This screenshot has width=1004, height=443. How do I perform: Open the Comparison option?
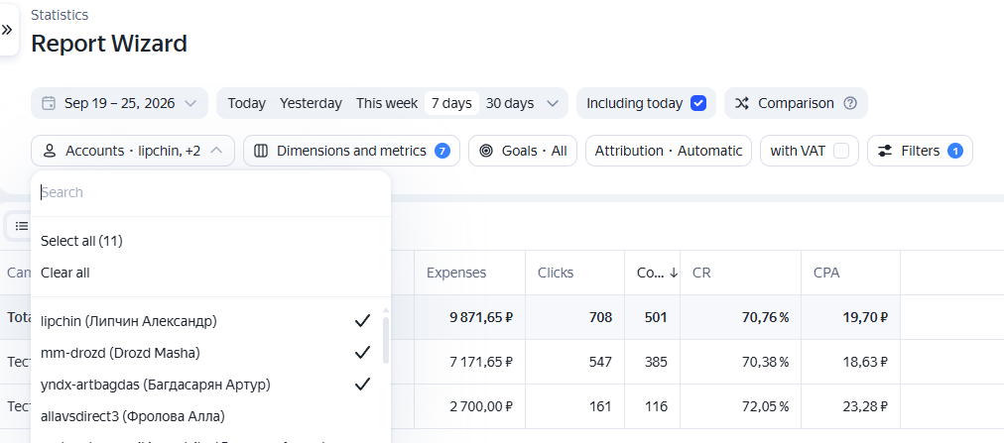796,103
